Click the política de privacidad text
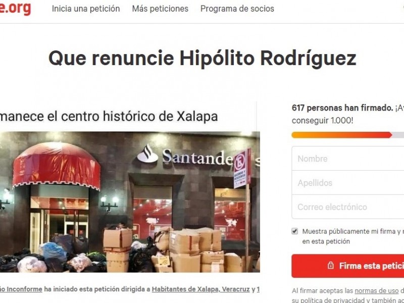The height and width of the screenshot is (303, 404). pos(327,300)
